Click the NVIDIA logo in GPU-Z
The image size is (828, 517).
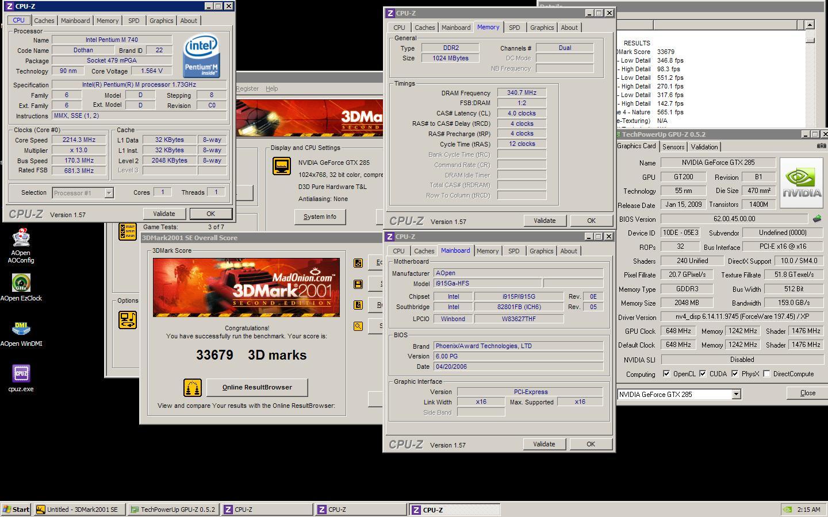tap(802, 182)
